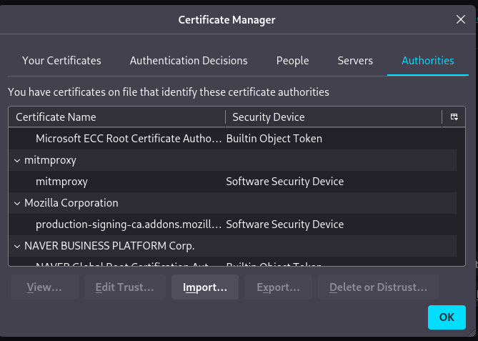Sort by the Security Device column header
This screenshot has height=341, width=478.
(334, 117)
